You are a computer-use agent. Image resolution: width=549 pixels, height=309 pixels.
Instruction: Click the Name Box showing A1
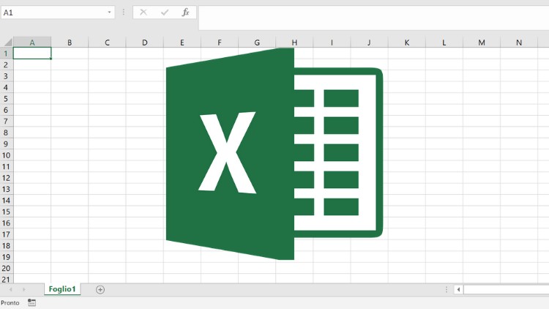(58, 12)
